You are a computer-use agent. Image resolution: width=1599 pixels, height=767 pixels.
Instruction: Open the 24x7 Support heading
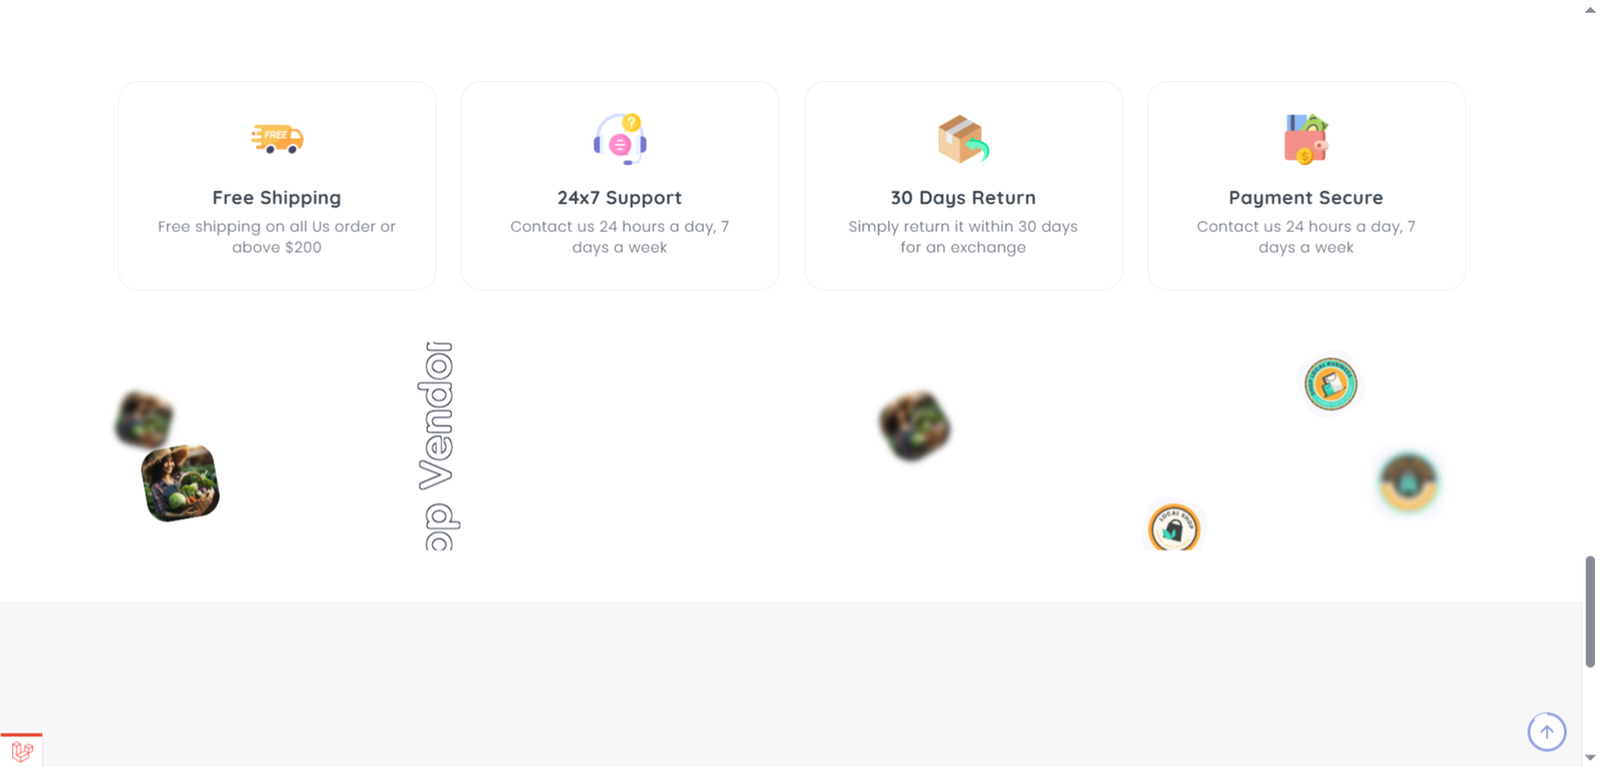coord(620,198)
